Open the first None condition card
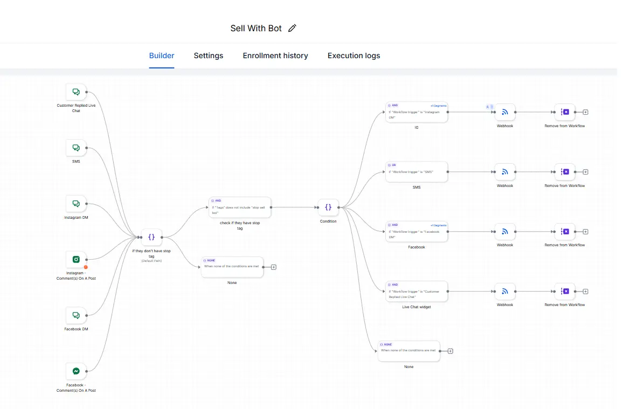Viewport: 623px width, 409px height. pos(232,267)
